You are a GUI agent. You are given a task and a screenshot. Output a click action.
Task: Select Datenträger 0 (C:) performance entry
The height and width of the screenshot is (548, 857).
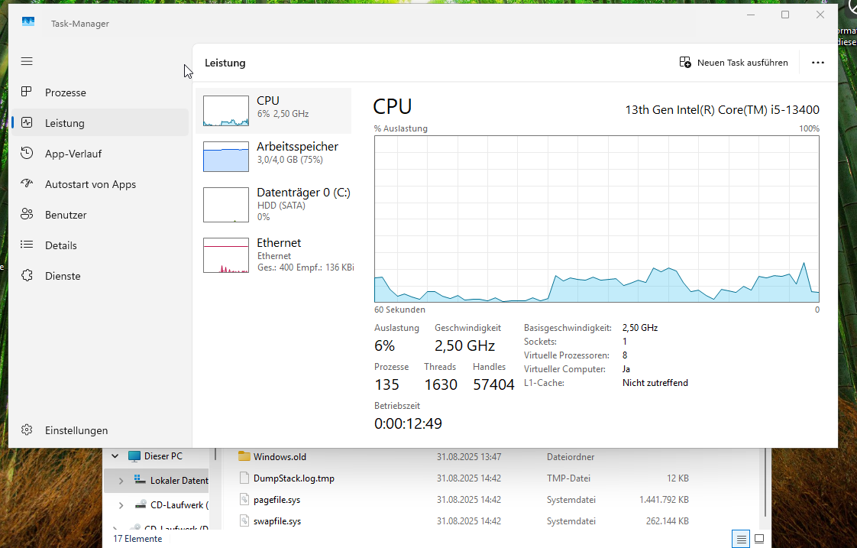(273, 205)
